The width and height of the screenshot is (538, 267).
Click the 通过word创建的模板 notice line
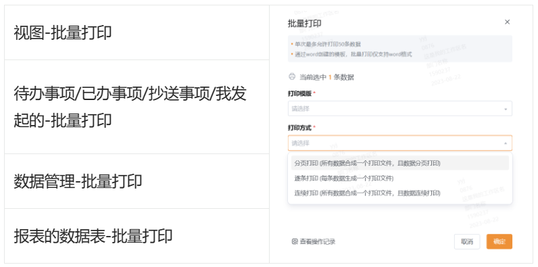[353, 54]
